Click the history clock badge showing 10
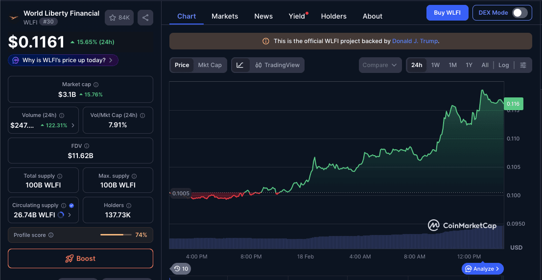Viewport: 542px width, 280px height. click(x=181, y=269)
